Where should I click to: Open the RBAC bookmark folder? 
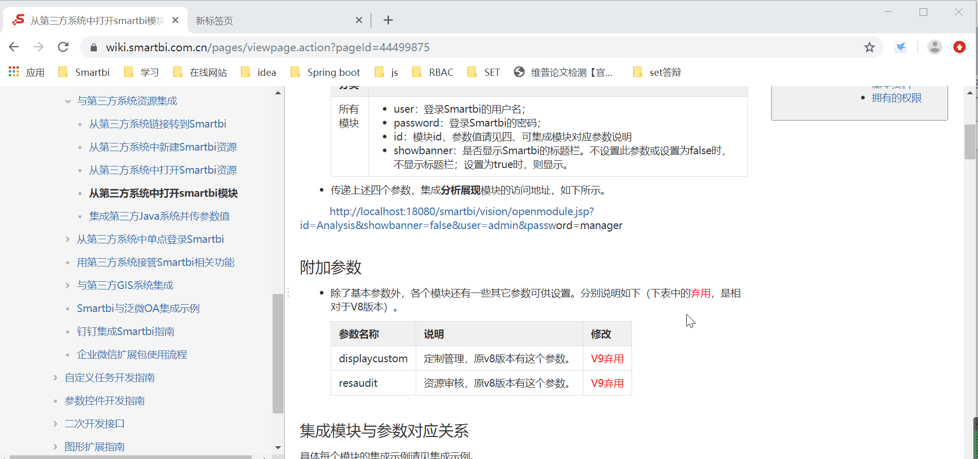point(433,72)
